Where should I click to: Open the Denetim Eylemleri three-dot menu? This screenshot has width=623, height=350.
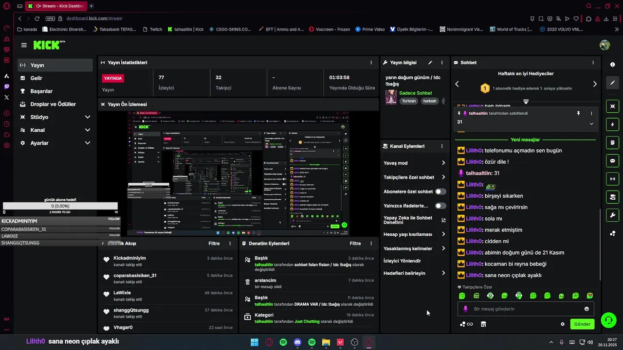[371, 244]
